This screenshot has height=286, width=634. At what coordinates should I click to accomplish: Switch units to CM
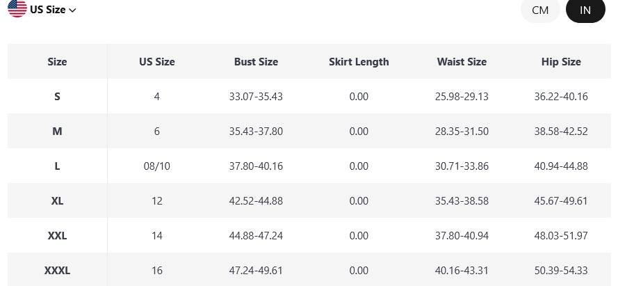coord(540,10)
